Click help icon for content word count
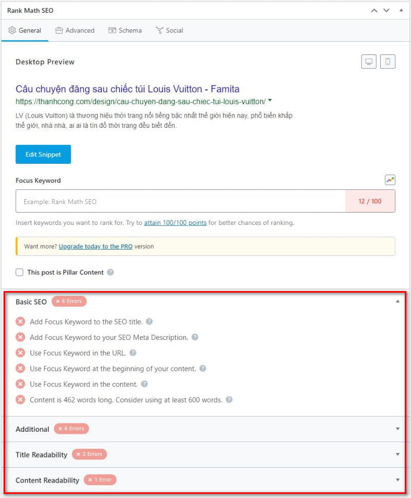This screenshot has width=411, height=498. point(229,399)
